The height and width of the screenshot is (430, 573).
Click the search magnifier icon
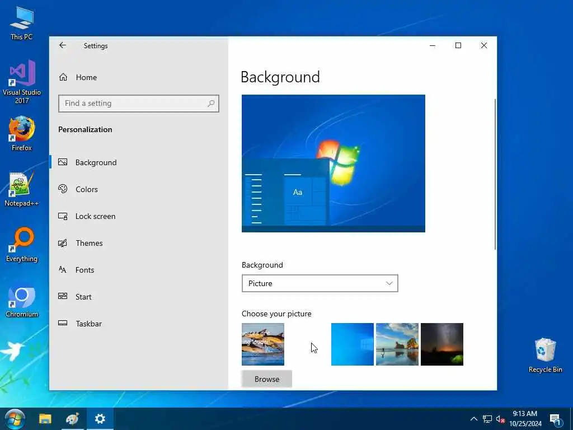(x=211, y=104)
